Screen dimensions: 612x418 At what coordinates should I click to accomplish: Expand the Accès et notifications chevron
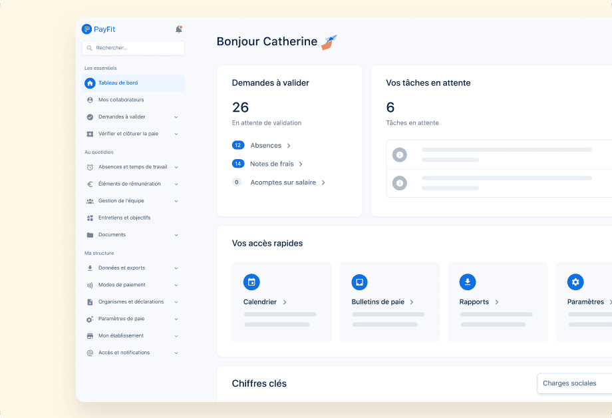[176, 353]
